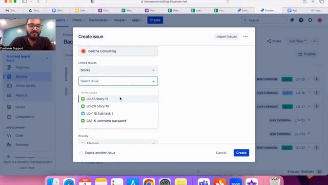Select LD-20 Story 15 from open issues
This screenshot has width=328, height=185.
pos(118,106)
